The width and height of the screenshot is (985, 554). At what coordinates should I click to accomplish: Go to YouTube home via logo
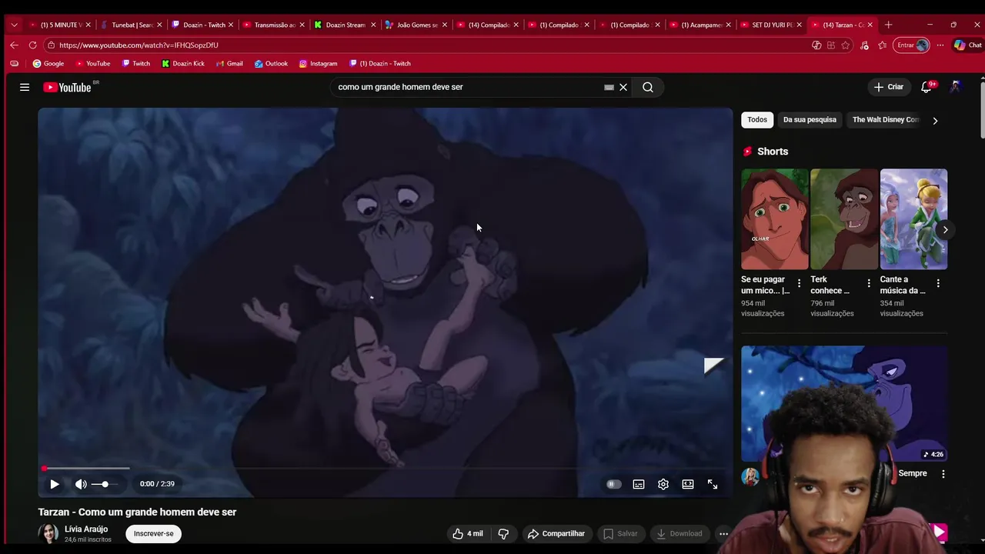pos(67,87)
